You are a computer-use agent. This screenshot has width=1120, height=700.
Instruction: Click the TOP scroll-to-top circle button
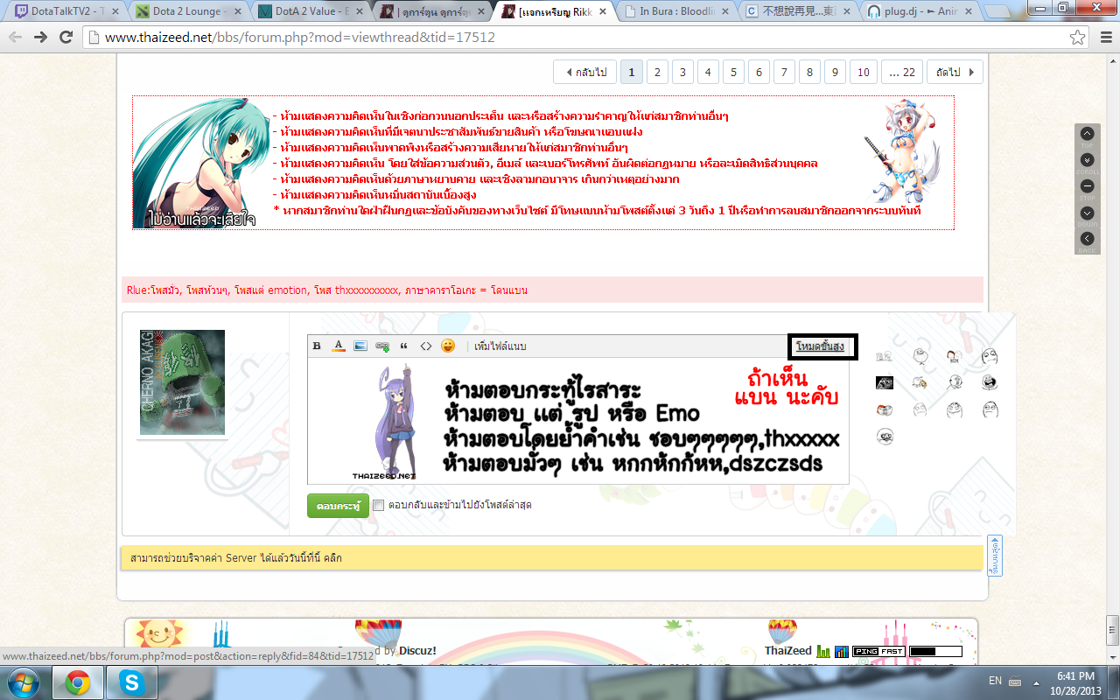1088,134
